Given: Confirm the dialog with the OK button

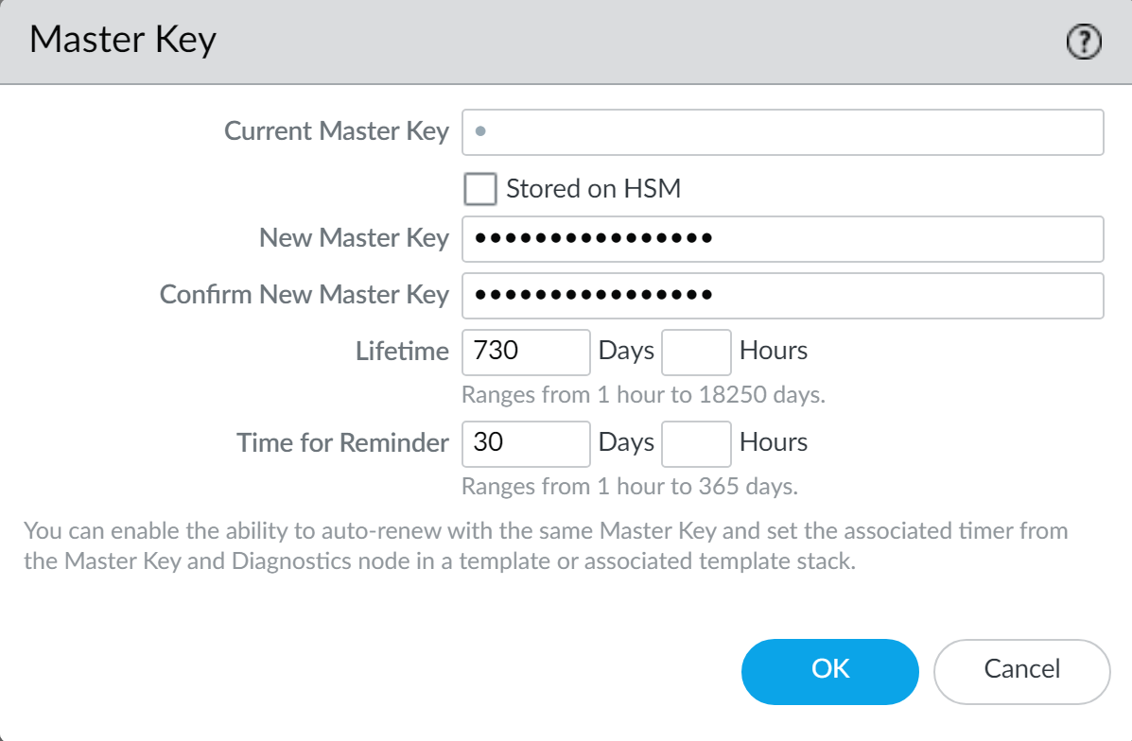Looking at the screenshot, I should (829, 670).
